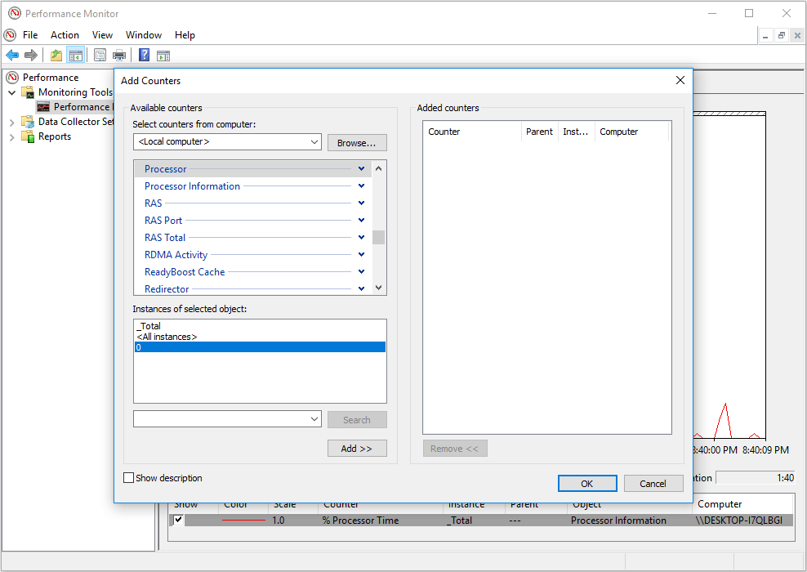The height and width of the screenshot is (572, 807).
Task: Click OK in Add Counters dialog
Action: click(587, 484)
